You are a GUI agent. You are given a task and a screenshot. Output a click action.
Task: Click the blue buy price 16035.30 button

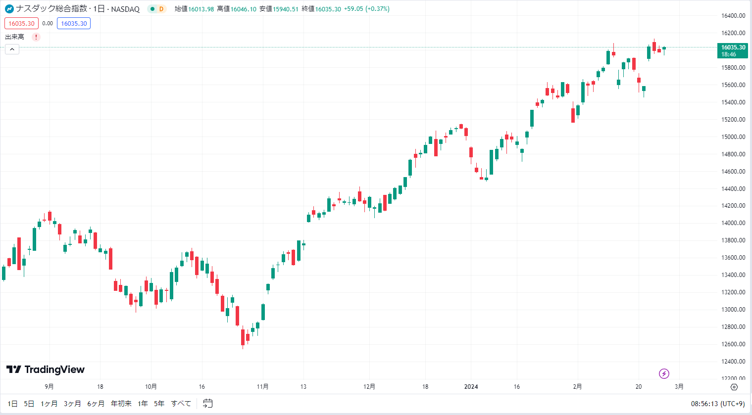74,23
